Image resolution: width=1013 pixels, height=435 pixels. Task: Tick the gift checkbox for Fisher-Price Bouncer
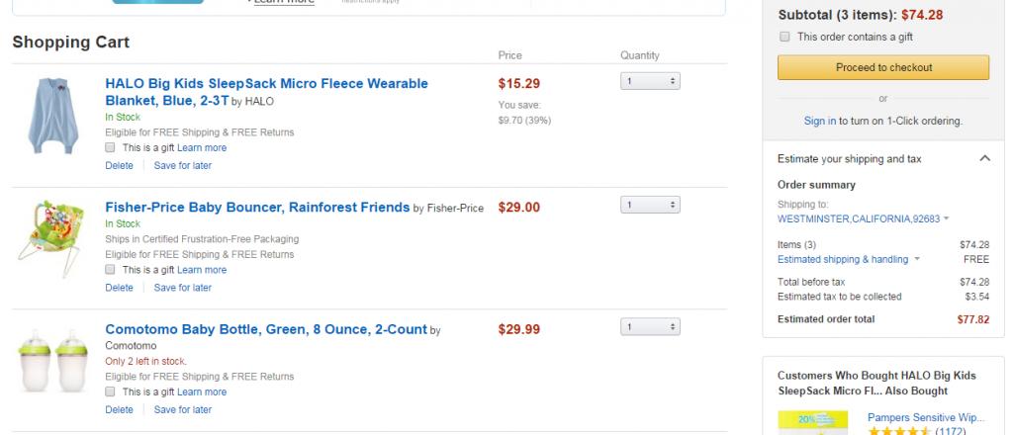[x=111, y=269]
